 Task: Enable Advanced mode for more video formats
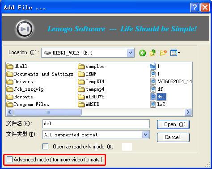click(9, 160)
